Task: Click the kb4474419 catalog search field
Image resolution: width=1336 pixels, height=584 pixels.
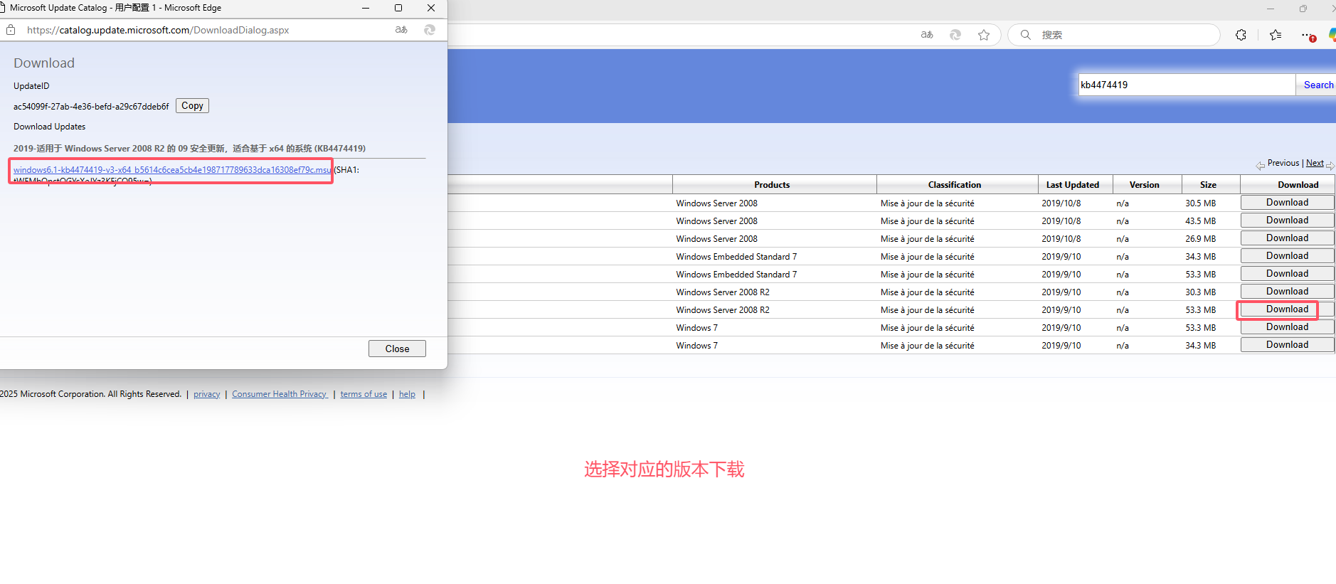Action: pos(1187,85)
